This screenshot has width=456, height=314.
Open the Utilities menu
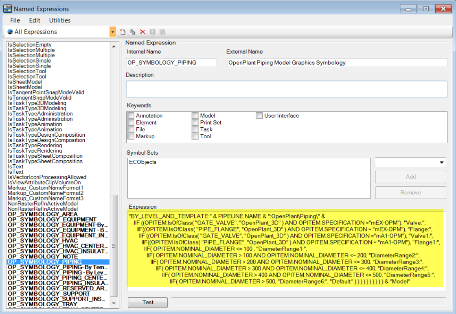tap(60, 20)
